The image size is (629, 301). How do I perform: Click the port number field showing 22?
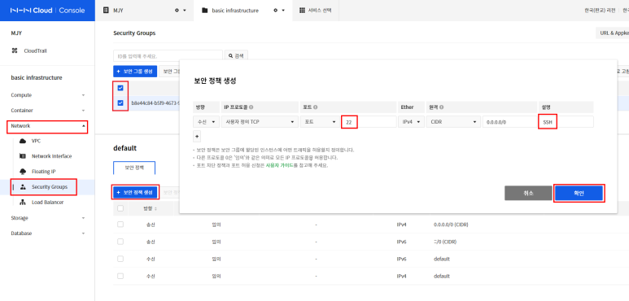click(x=369, y=122)
